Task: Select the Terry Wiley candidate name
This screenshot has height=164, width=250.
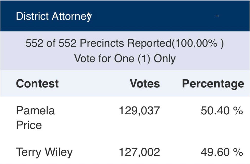Action: pos(44,152)
